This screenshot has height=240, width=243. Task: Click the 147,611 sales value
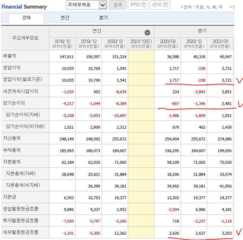pos(67,57)
